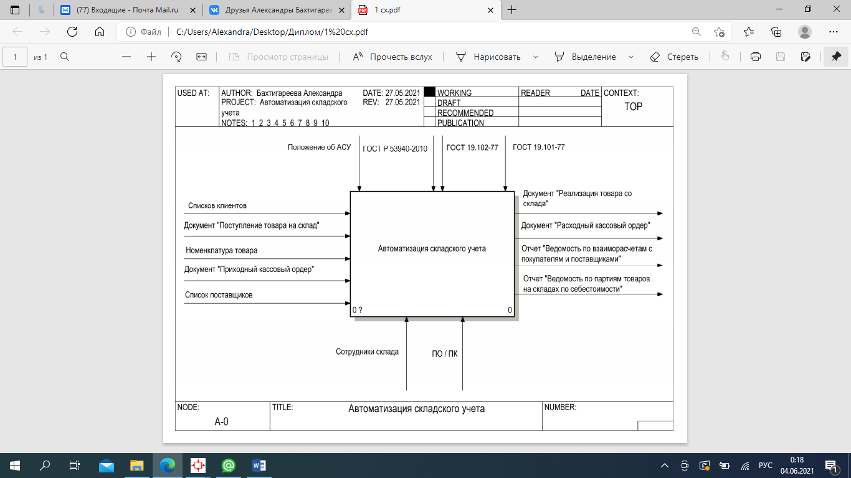Image resolution: width=851 pixels, height=478 pixels.
Task: Add this page to favorites
Action: (x=719, y=32)
